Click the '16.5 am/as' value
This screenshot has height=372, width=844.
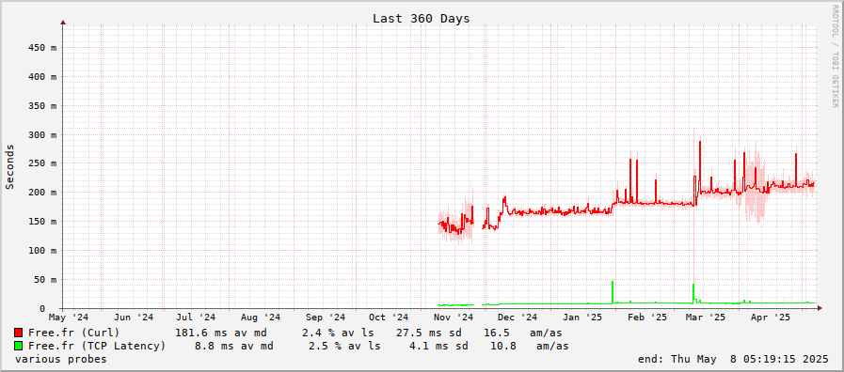pos(522,333)
